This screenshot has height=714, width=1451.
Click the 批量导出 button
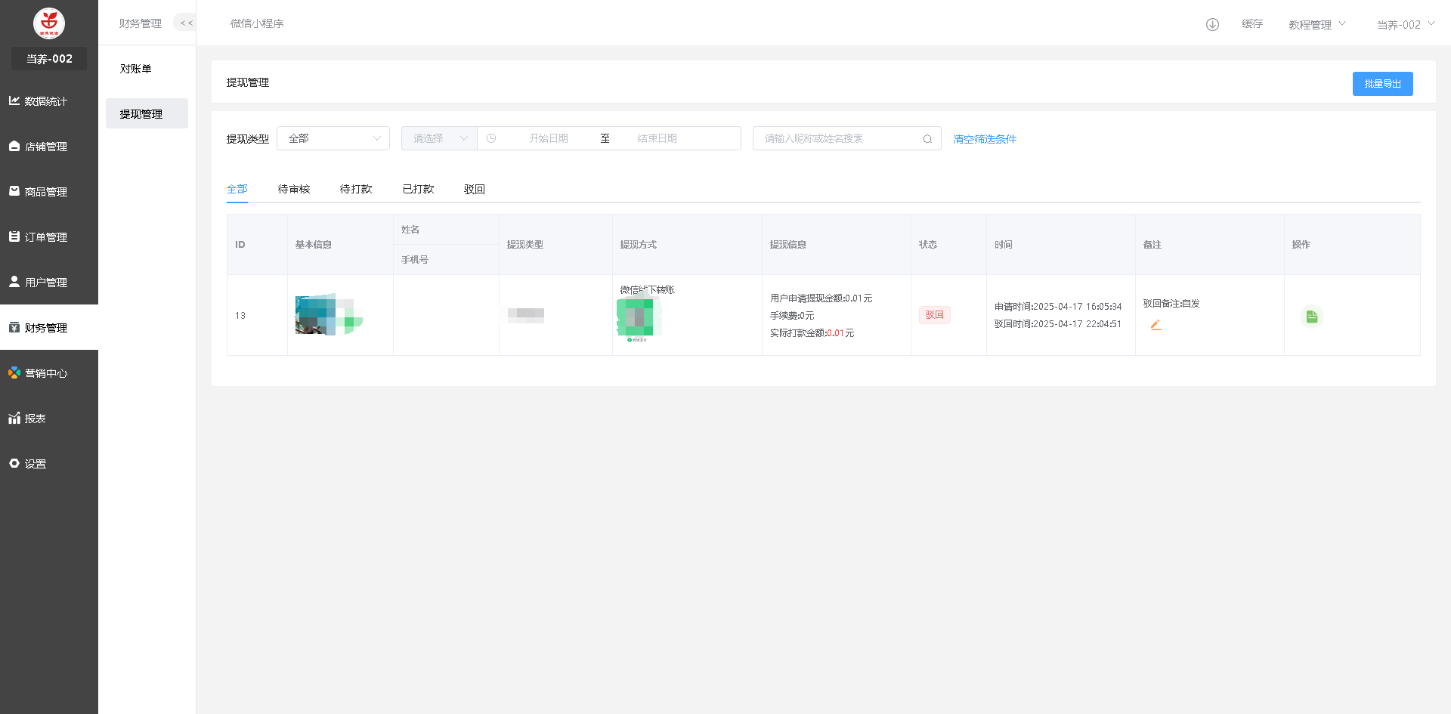click(x=1382, y=84)
